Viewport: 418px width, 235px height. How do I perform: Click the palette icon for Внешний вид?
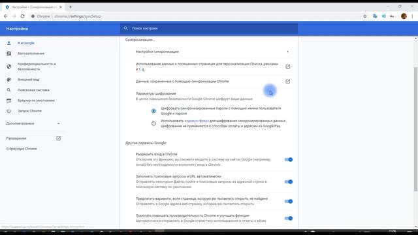click(x=8, y=80)
